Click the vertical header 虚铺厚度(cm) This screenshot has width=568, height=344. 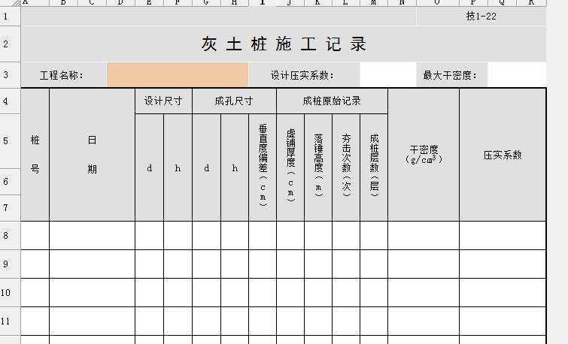(290, 167)
